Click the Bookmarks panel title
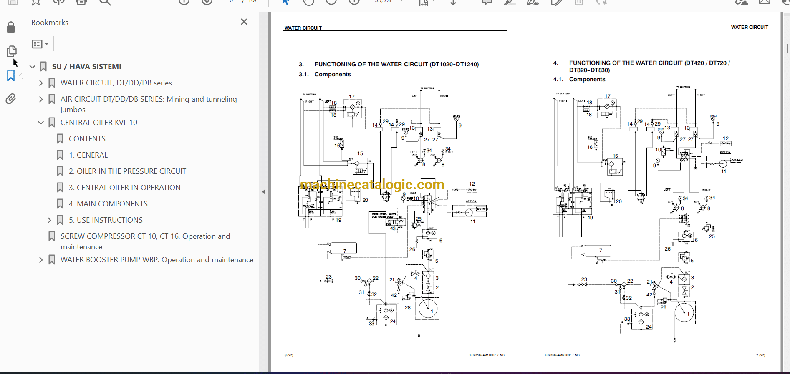 tap(50, 23)
